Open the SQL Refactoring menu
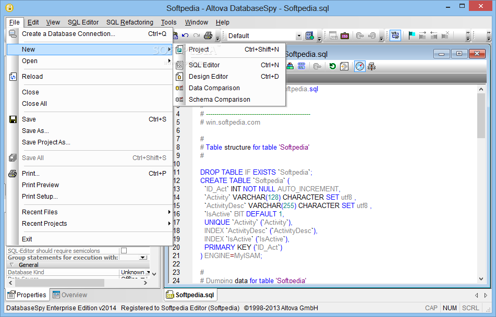The image size is (496, 317). click(130, 22)
